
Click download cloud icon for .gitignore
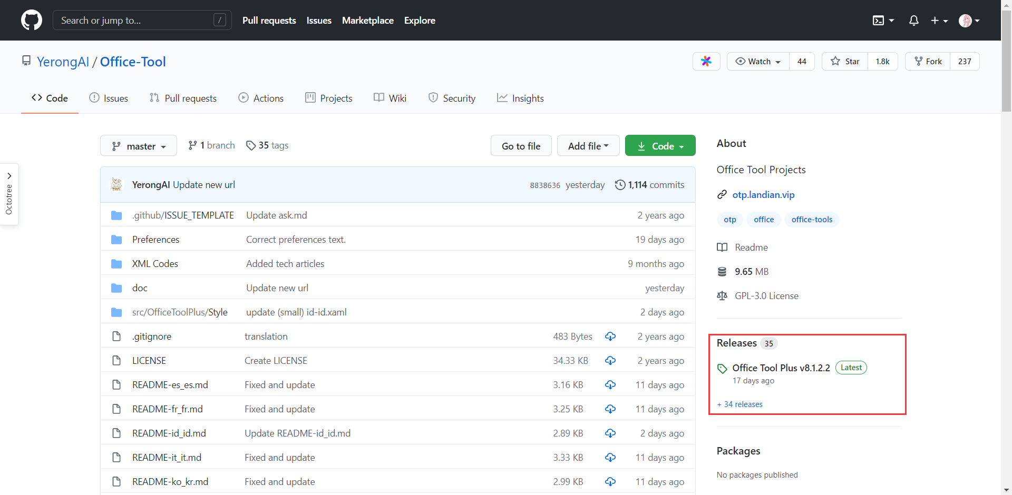(610, 336)
